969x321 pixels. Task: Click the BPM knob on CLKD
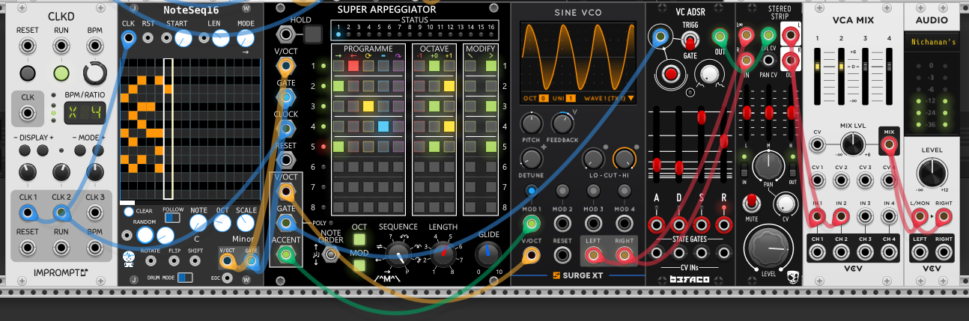click(95, 73)
